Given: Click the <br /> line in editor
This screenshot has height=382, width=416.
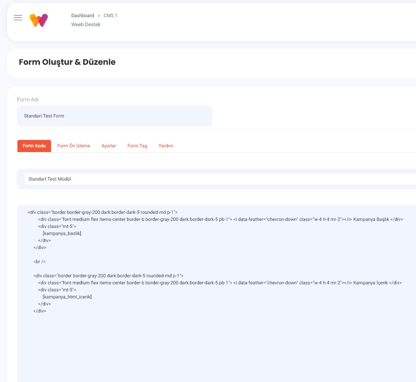Looking at the screenshot, I should [40, 262].
